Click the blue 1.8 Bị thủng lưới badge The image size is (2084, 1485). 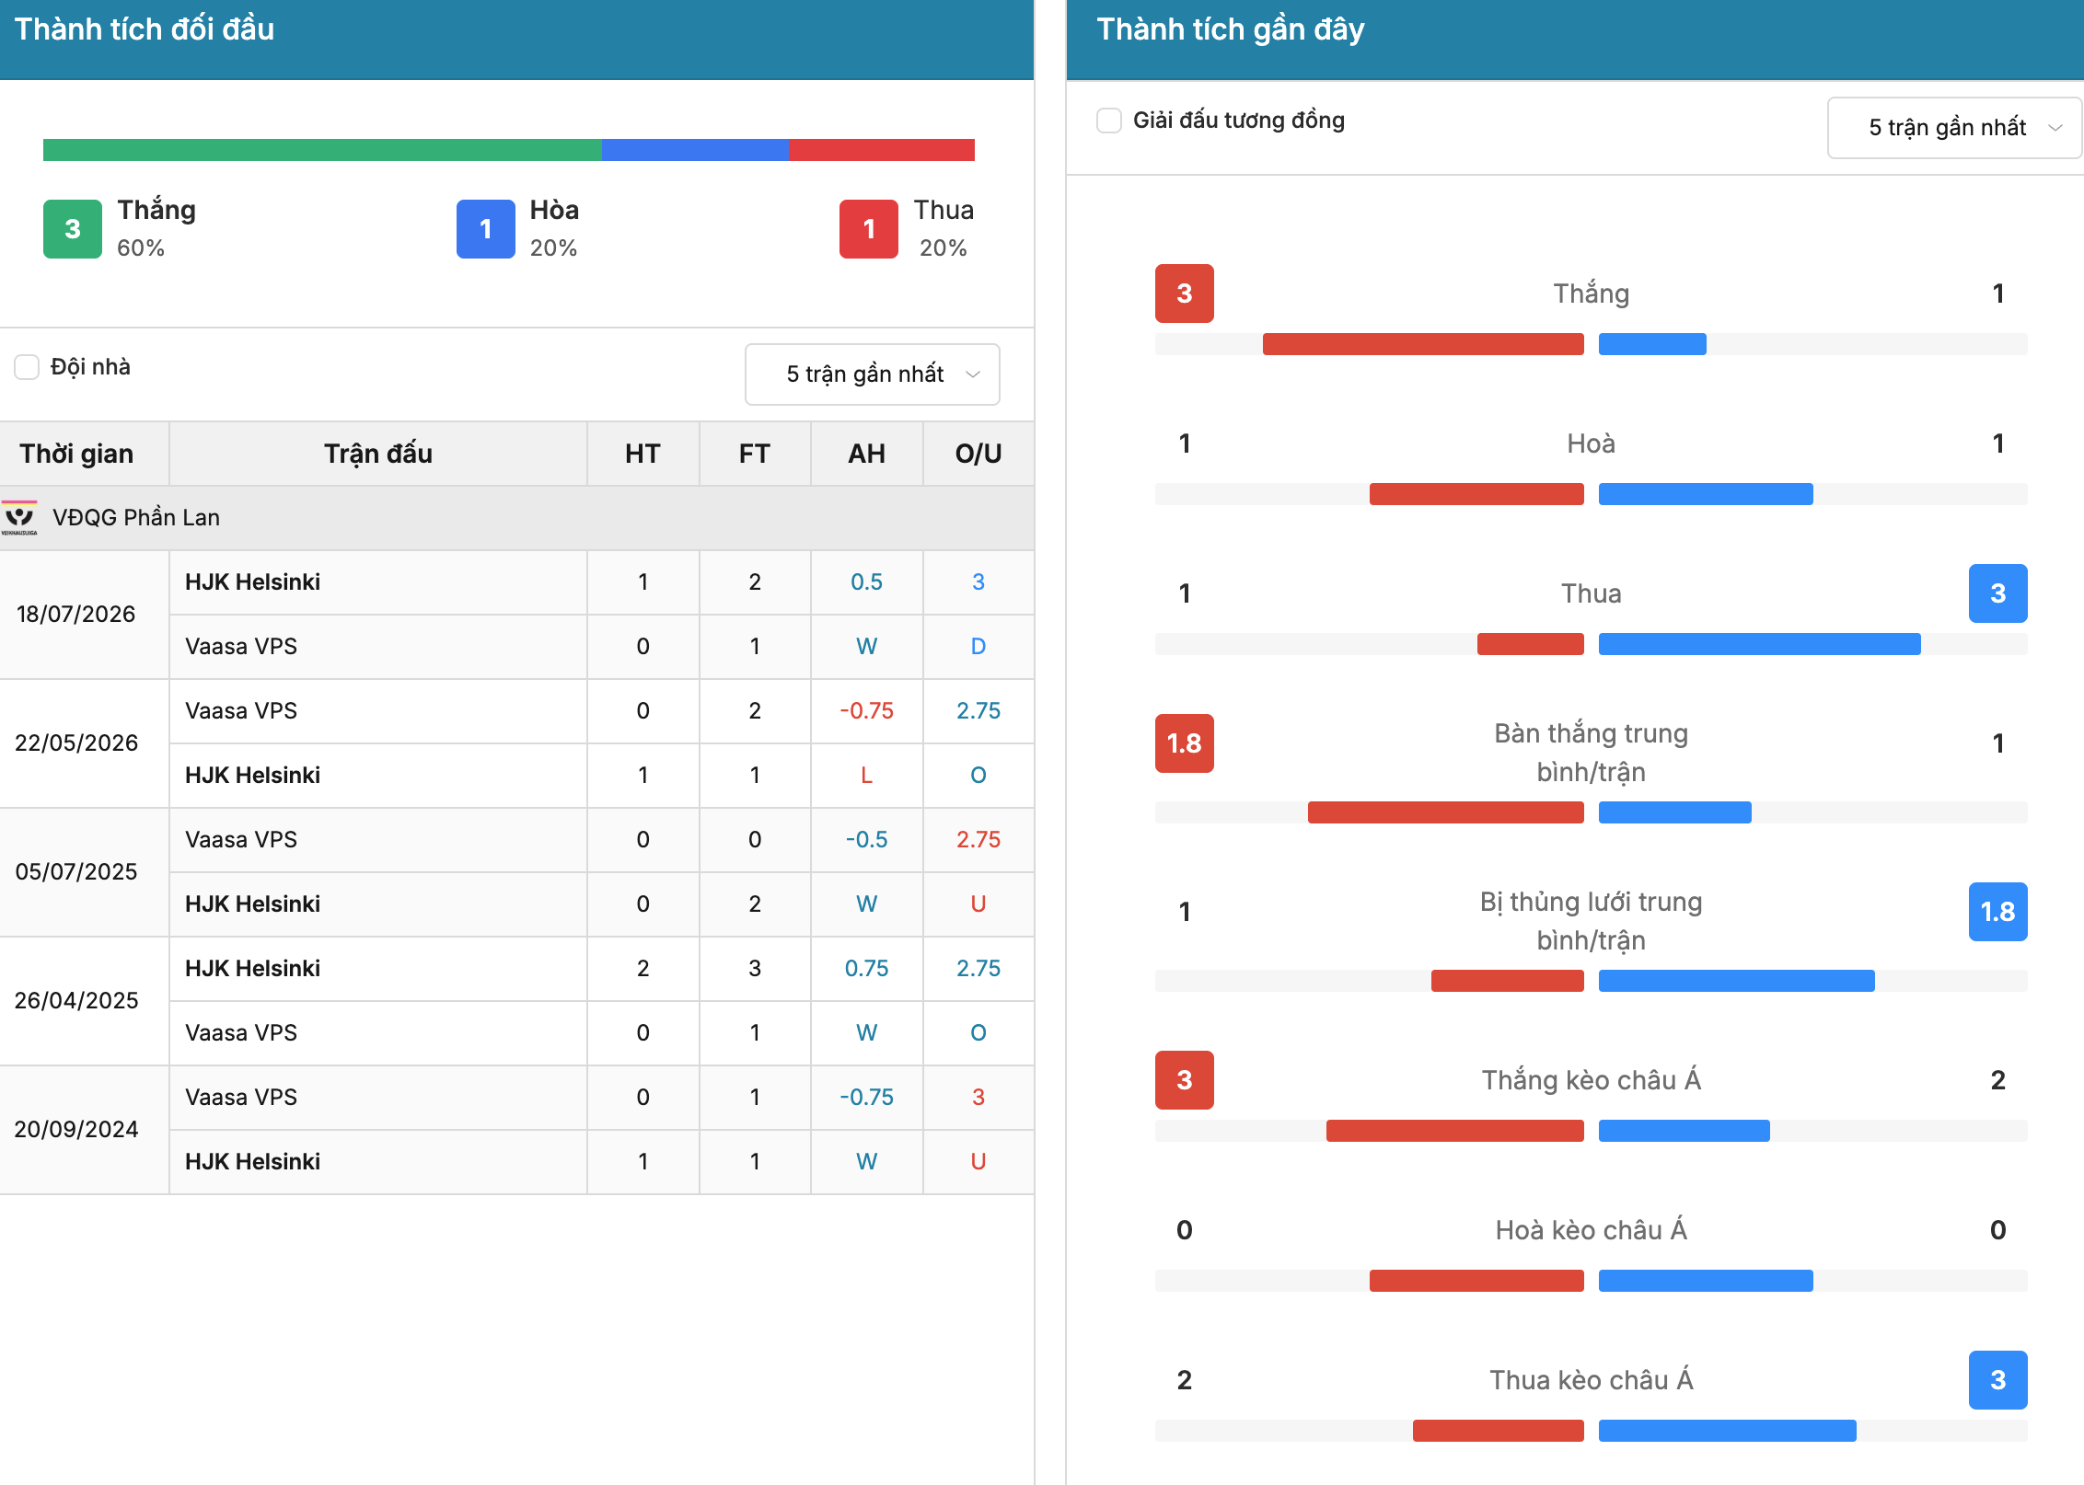tap(1998, 912)
